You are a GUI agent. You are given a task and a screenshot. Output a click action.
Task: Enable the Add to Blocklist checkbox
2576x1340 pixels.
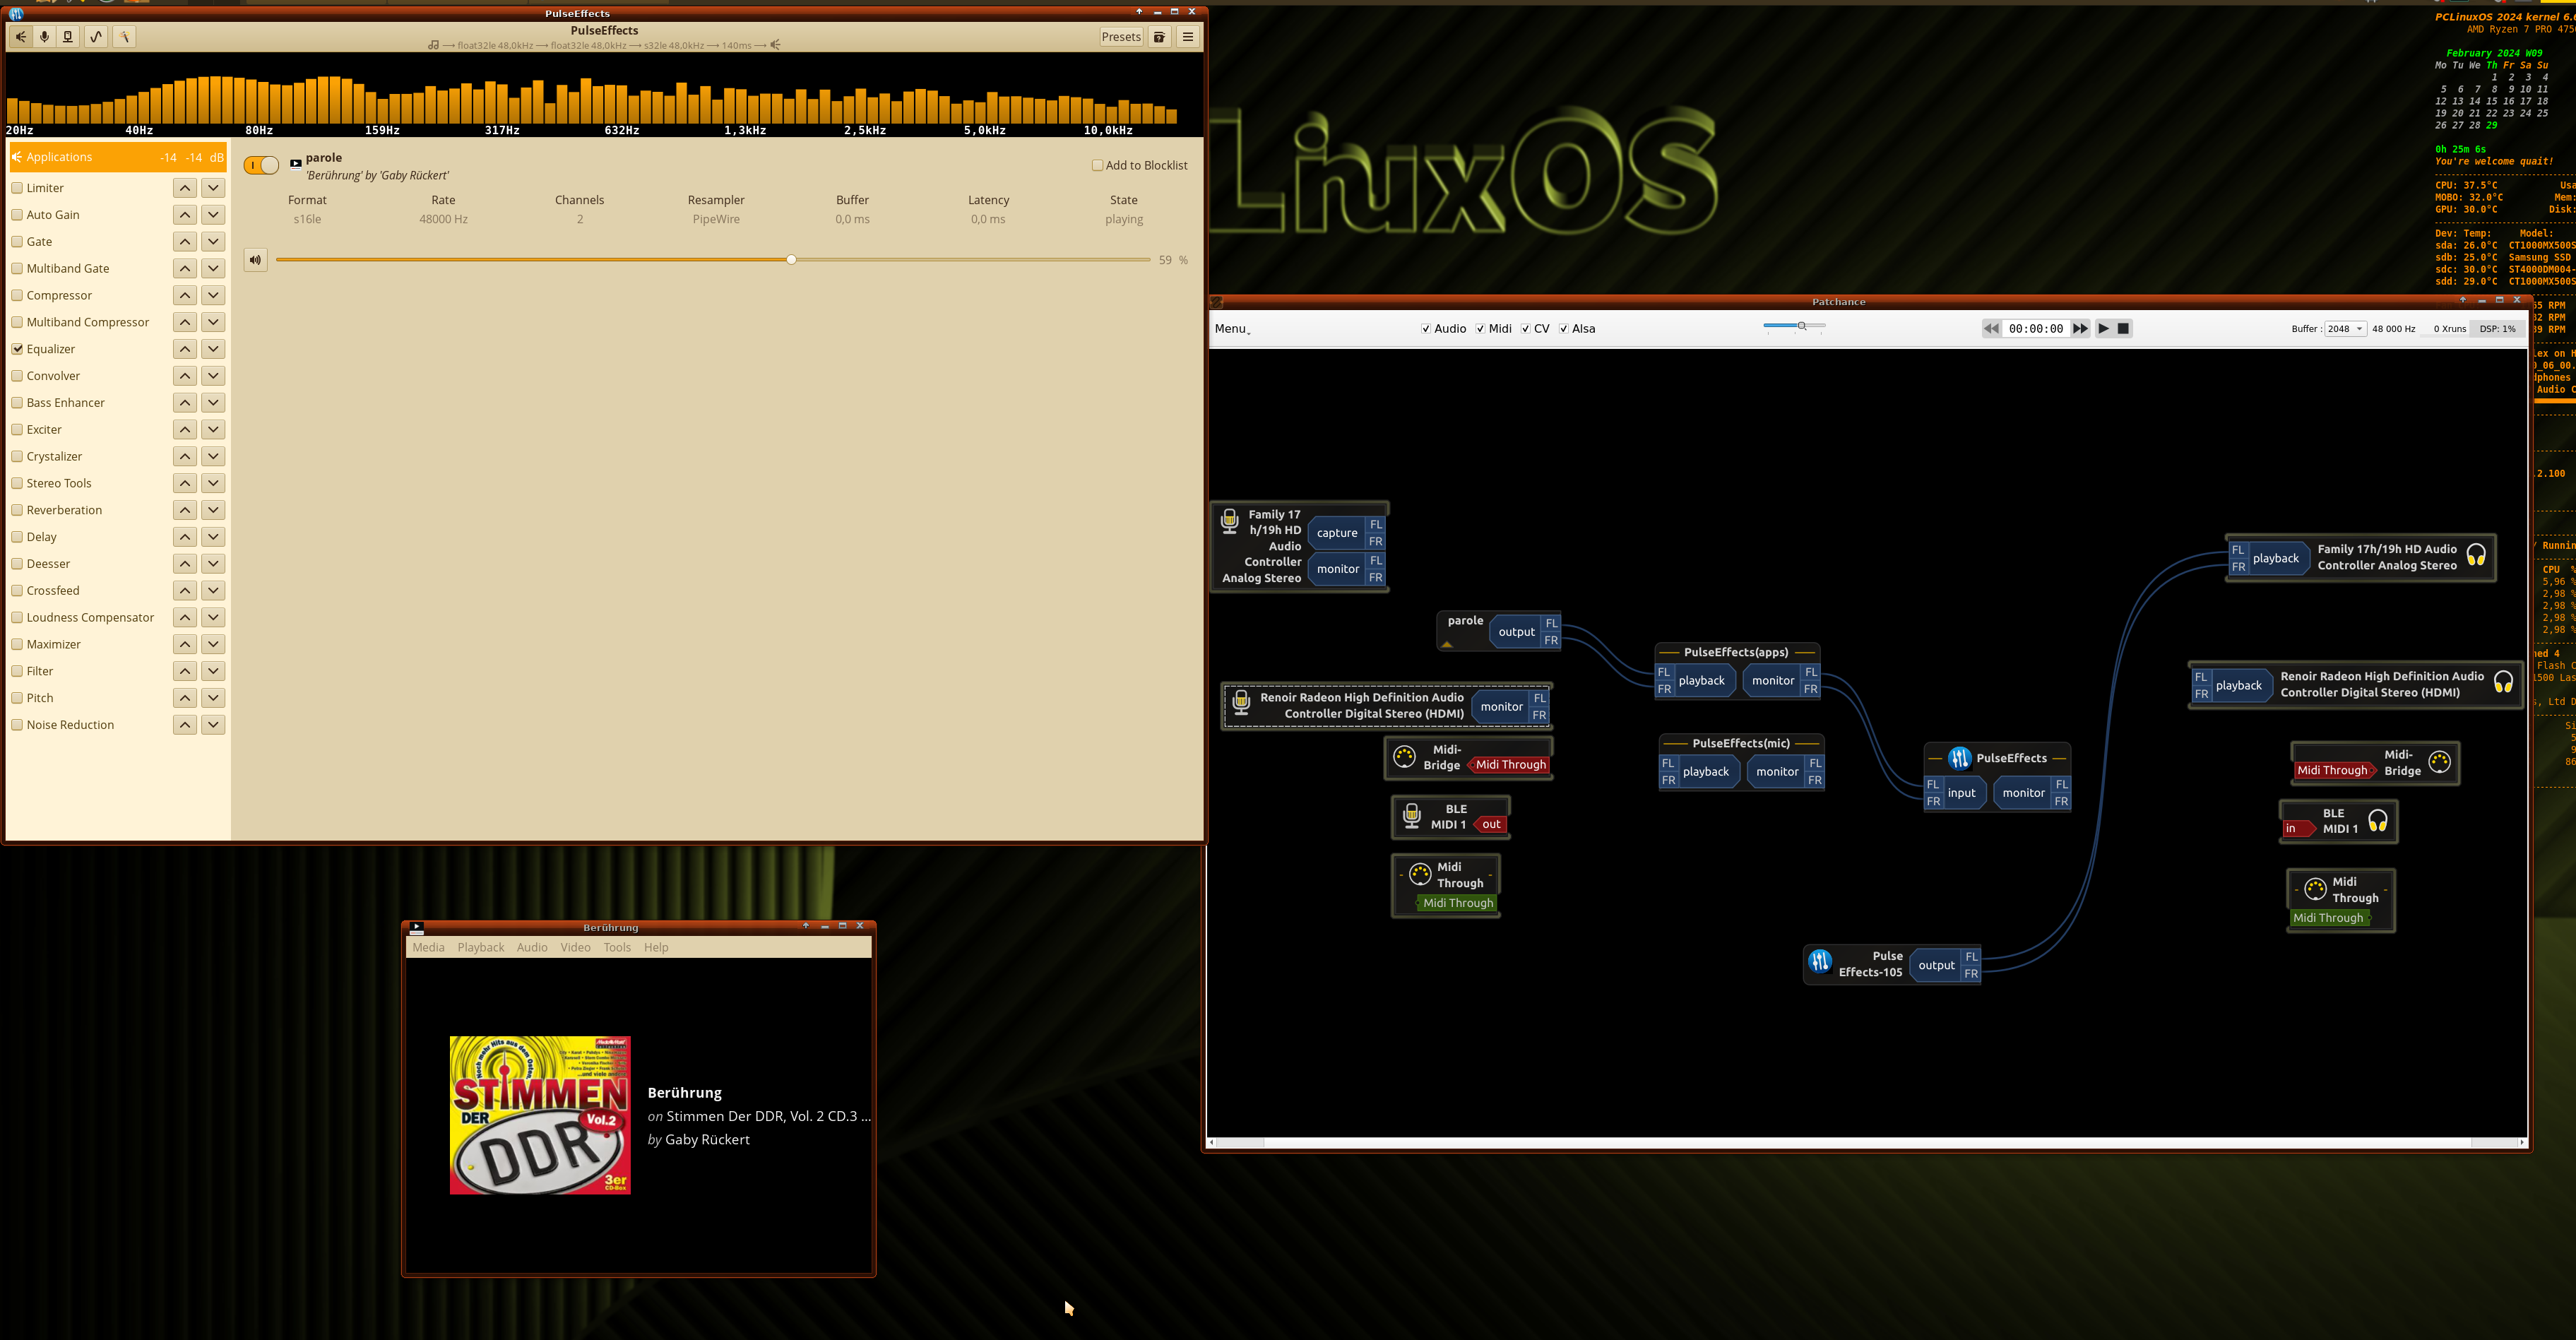click(1097, 166)
